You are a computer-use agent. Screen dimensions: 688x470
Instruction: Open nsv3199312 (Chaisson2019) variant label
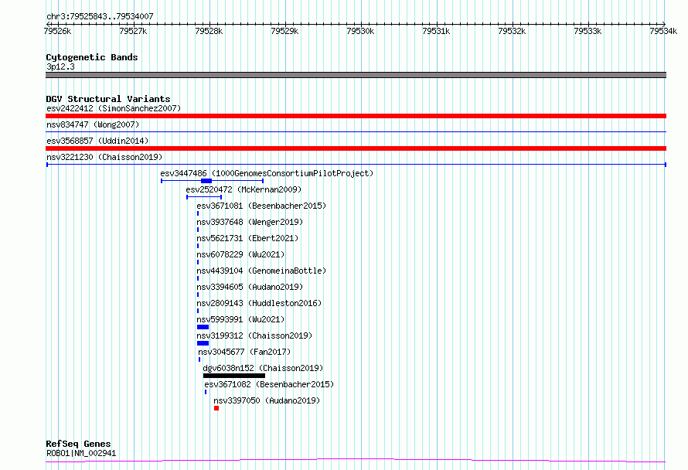tap(254, 335)
